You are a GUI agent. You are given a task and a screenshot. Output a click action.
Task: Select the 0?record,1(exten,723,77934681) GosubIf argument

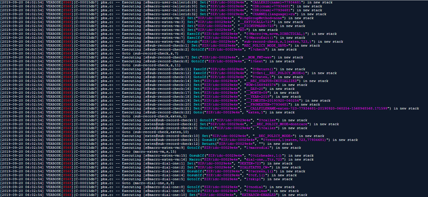click(295, 140)
